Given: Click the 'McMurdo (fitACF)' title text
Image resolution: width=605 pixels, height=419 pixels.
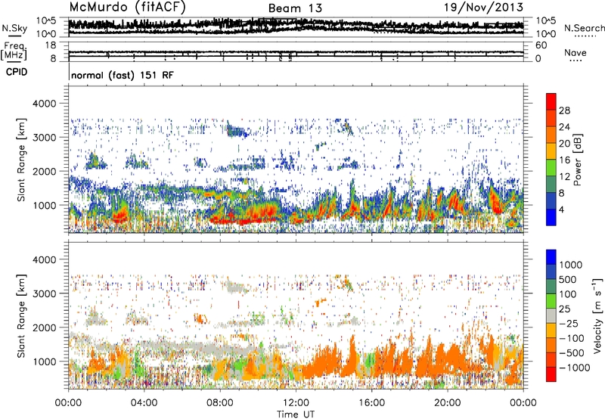Looking at the screenshot, I should pos(128,8).
